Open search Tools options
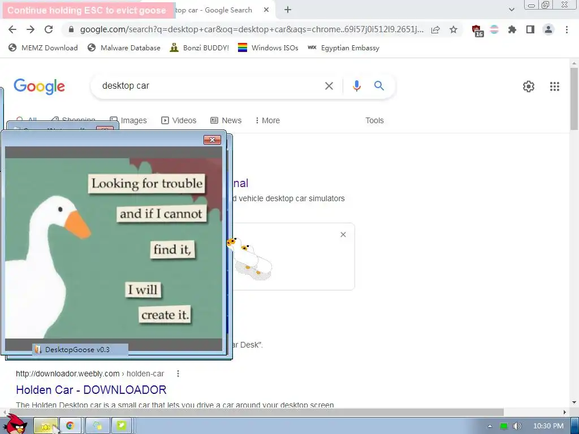Screen dimensions: 579x434 click(x=374, y=120)
